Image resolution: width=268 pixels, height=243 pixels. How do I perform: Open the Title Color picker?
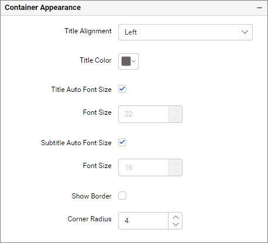click(x=128, y=61)
